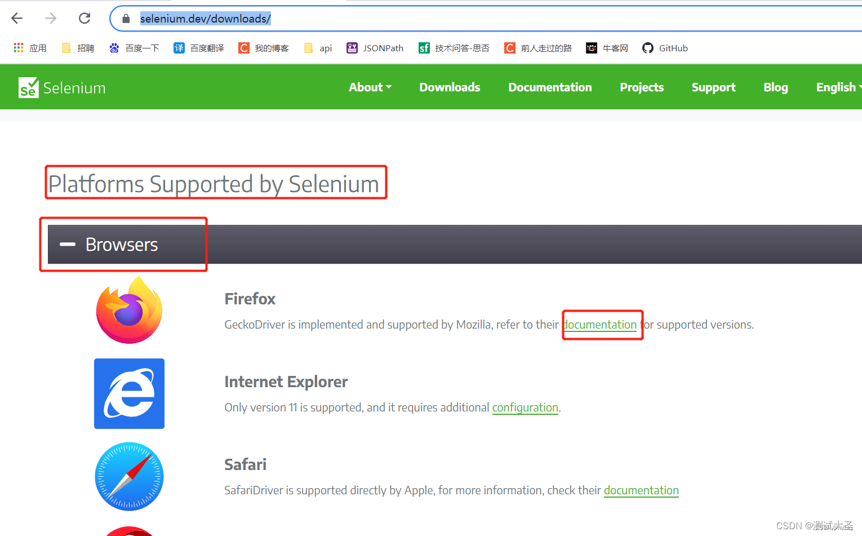Click the Firefox logo image

(129, 309)
